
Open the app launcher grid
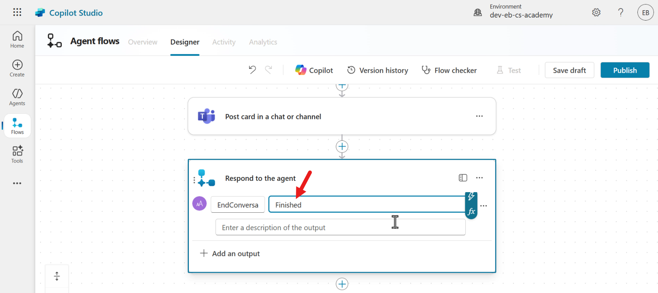pos(17,12)
